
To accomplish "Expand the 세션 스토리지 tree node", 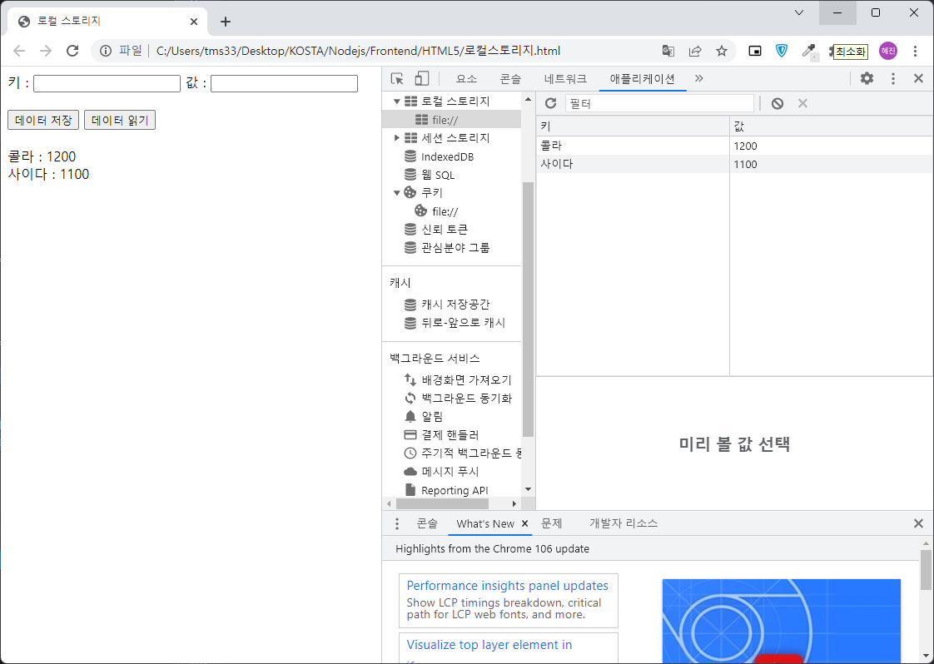I will coord(397,137).
